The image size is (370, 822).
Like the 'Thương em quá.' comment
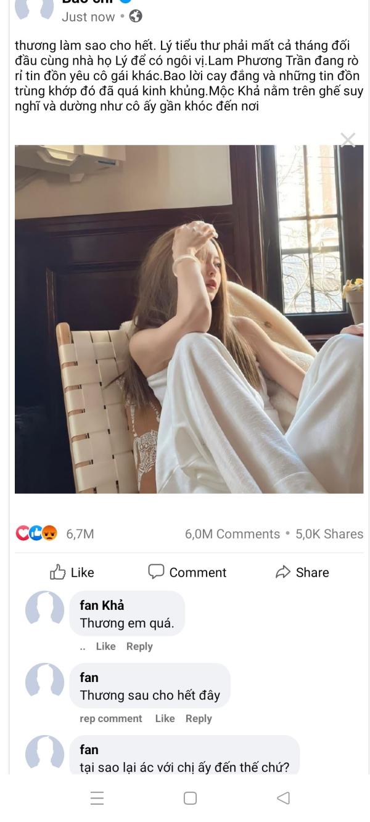pyautogui.click(x=105, y=646)
